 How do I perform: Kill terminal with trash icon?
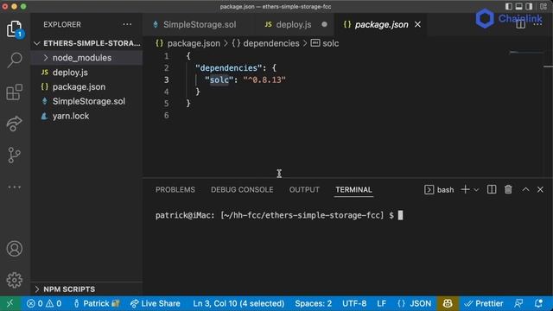click(508, 189)
